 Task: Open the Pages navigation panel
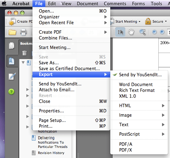tap(12, 45)
